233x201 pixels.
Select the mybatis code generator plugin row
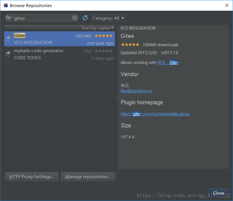point(60,54)
